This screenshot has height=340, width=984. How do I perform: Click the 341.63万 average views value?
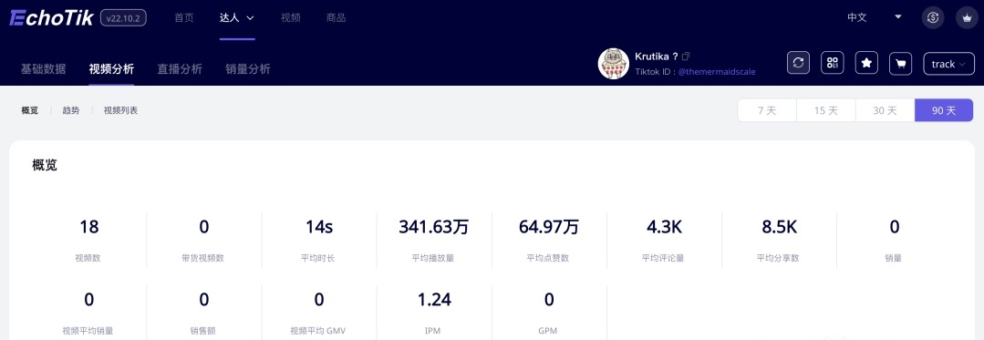coord(434,227)
